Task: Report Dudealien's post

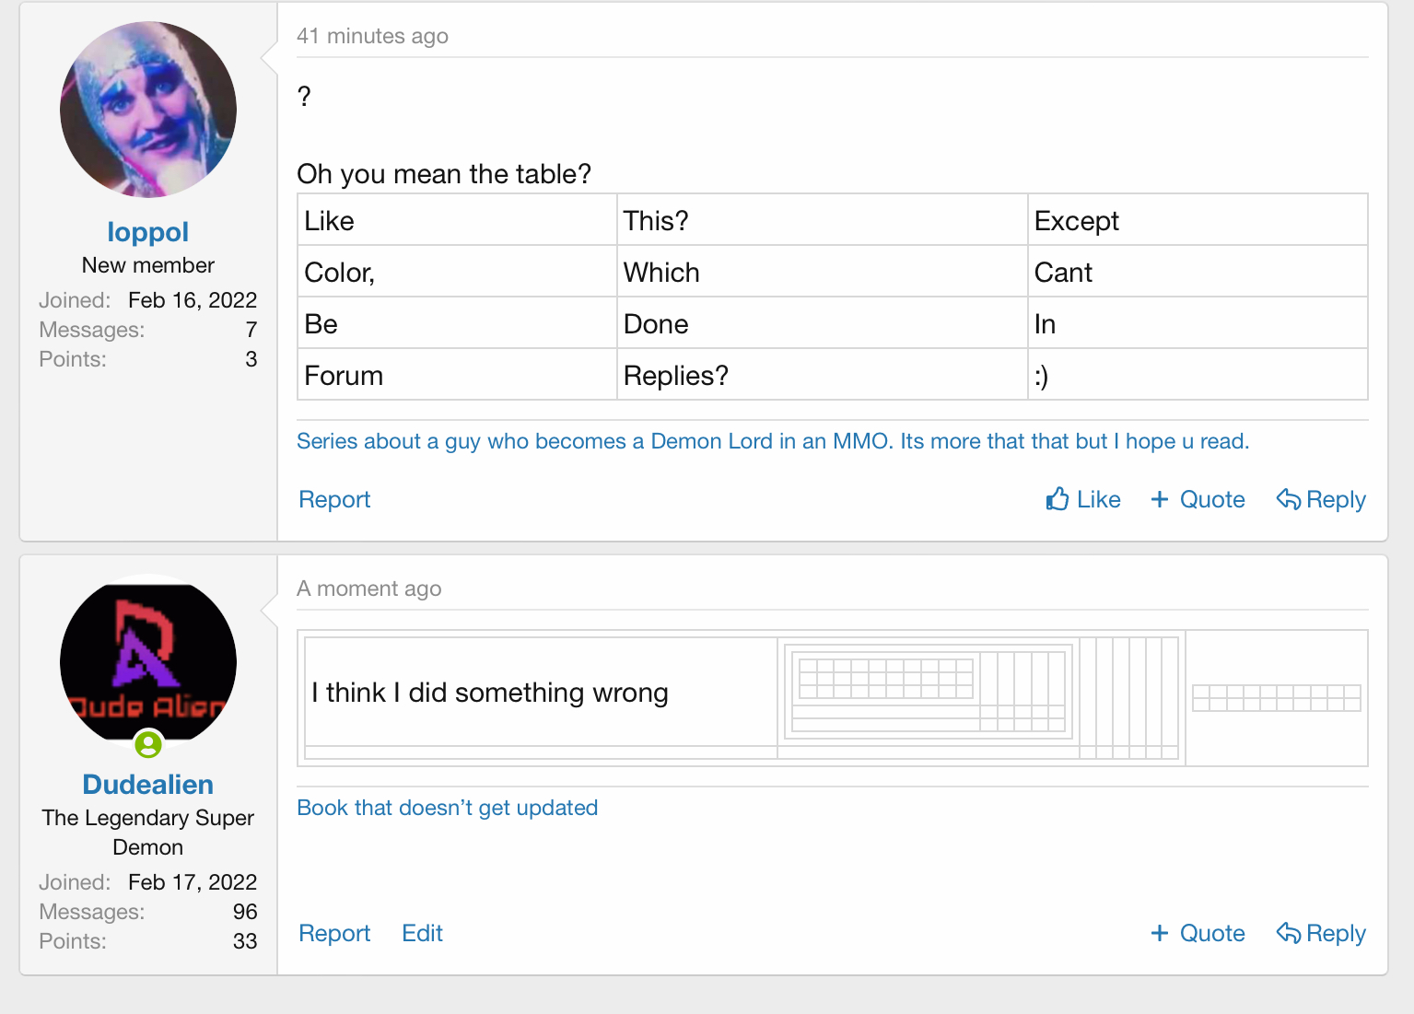Action: [x=334, y=933]
